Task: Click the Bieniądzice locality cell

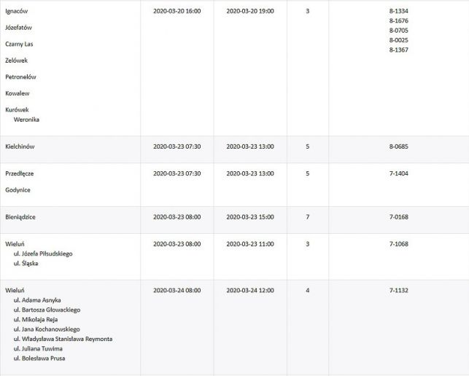Action: [x=20, y=216]
